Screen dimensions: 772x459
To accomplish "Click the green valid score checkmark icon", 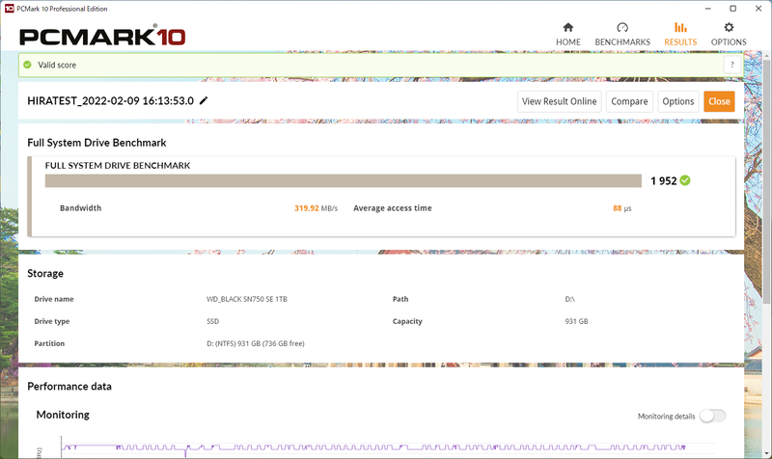I will [28, 65].
